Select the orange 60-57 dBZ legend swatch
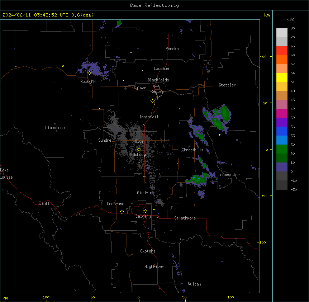This screenshot has height=302, width=309. point(282,59)
